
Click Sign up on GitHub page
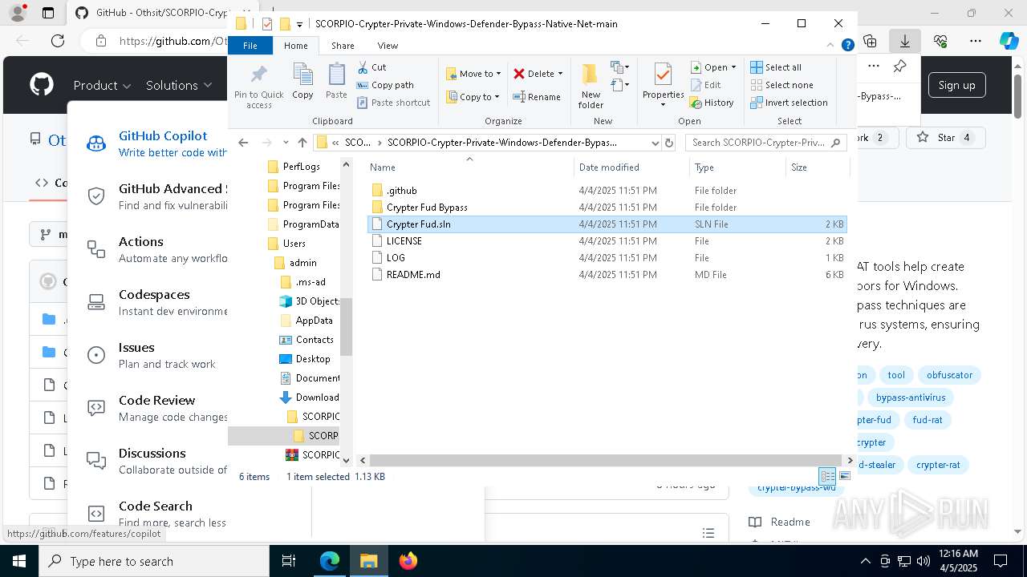point(956,85)
